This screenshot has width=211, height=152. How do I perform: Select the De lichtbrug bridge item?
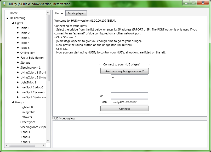(18, 18)
